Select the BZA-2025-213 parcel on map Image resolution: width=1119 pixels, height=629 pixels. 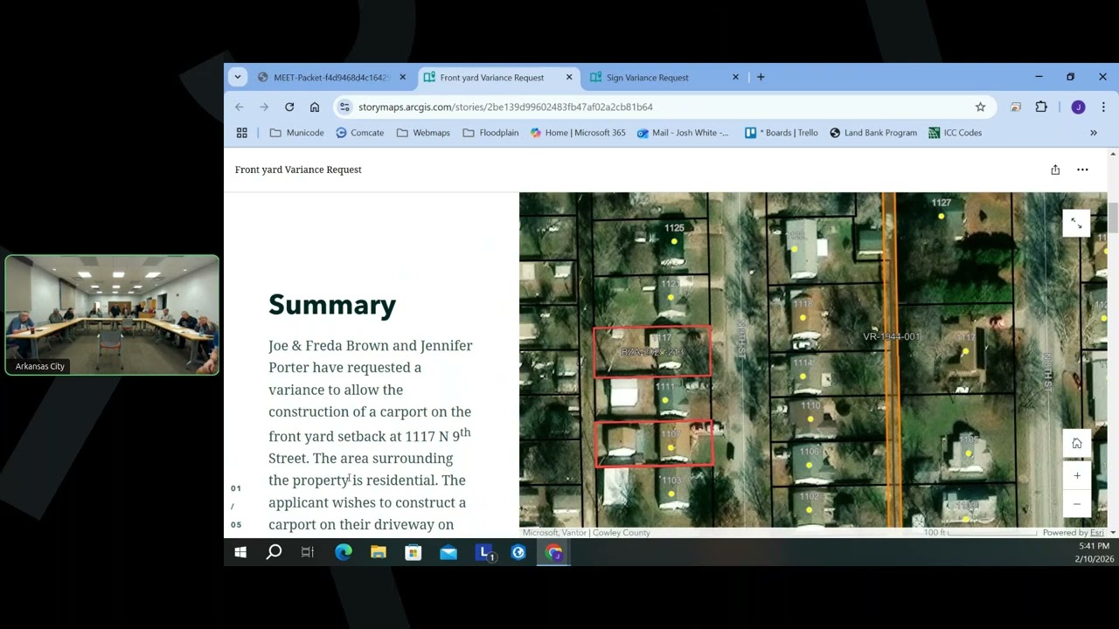click(x=652, y=351)
